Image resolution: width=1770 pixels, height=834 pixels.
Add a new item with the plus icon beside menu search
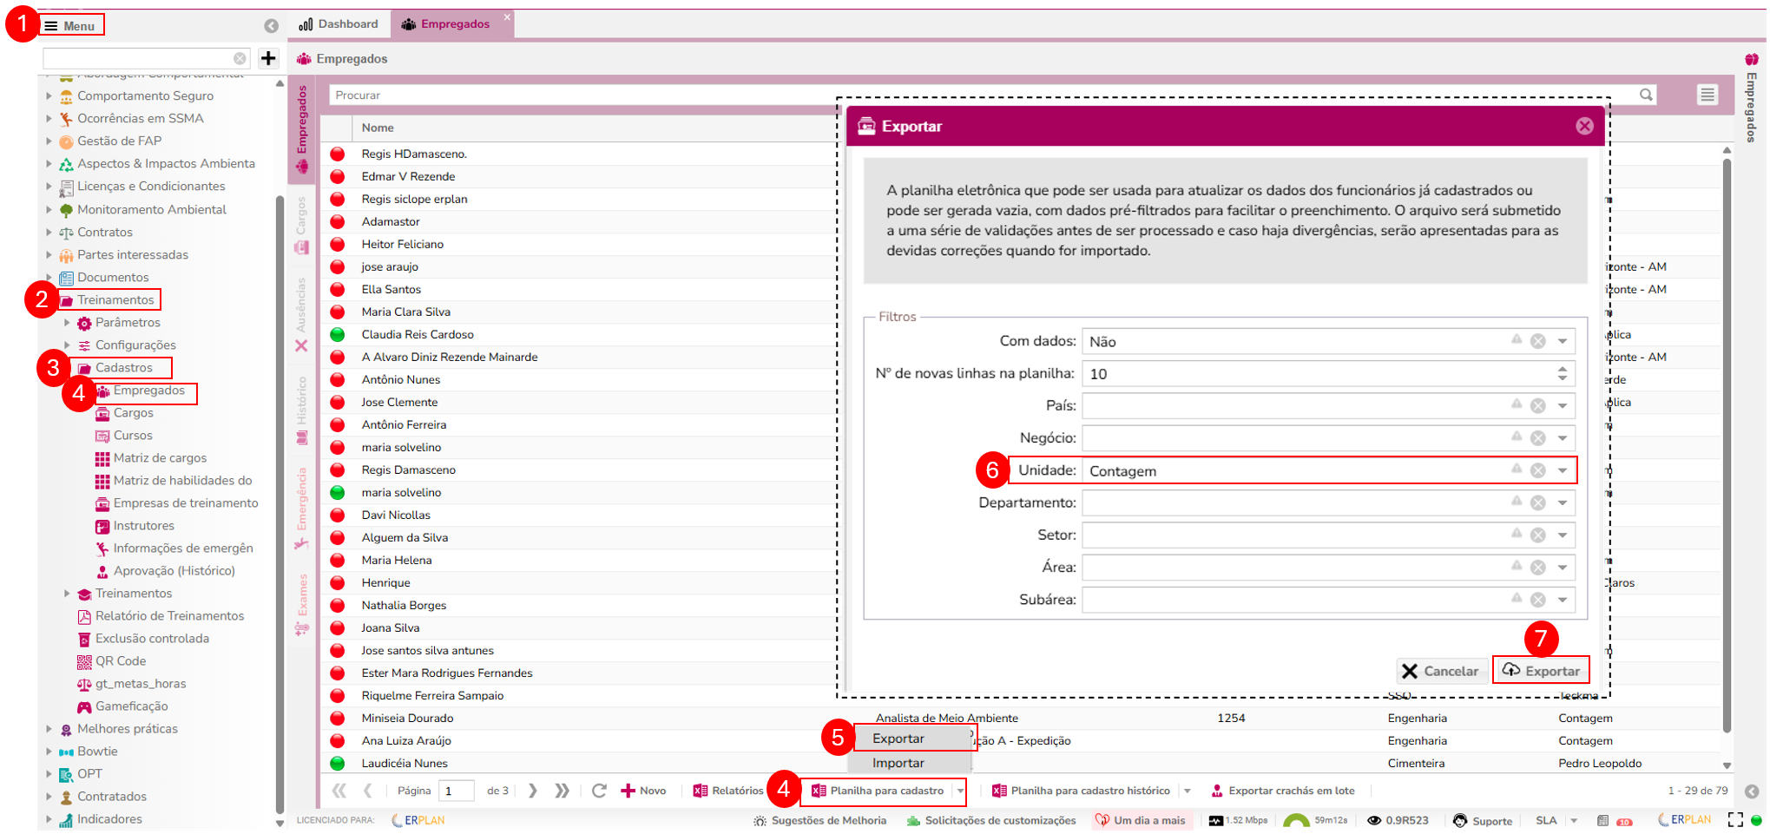269,58
